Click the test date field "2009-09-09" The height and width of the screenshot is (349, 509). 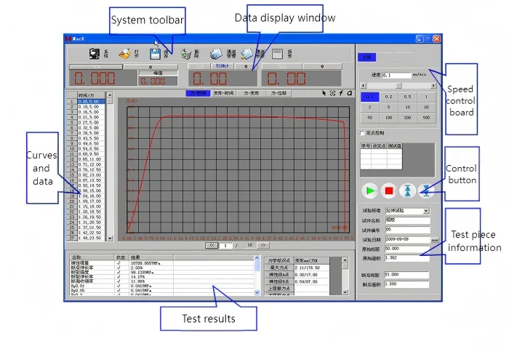407,239
